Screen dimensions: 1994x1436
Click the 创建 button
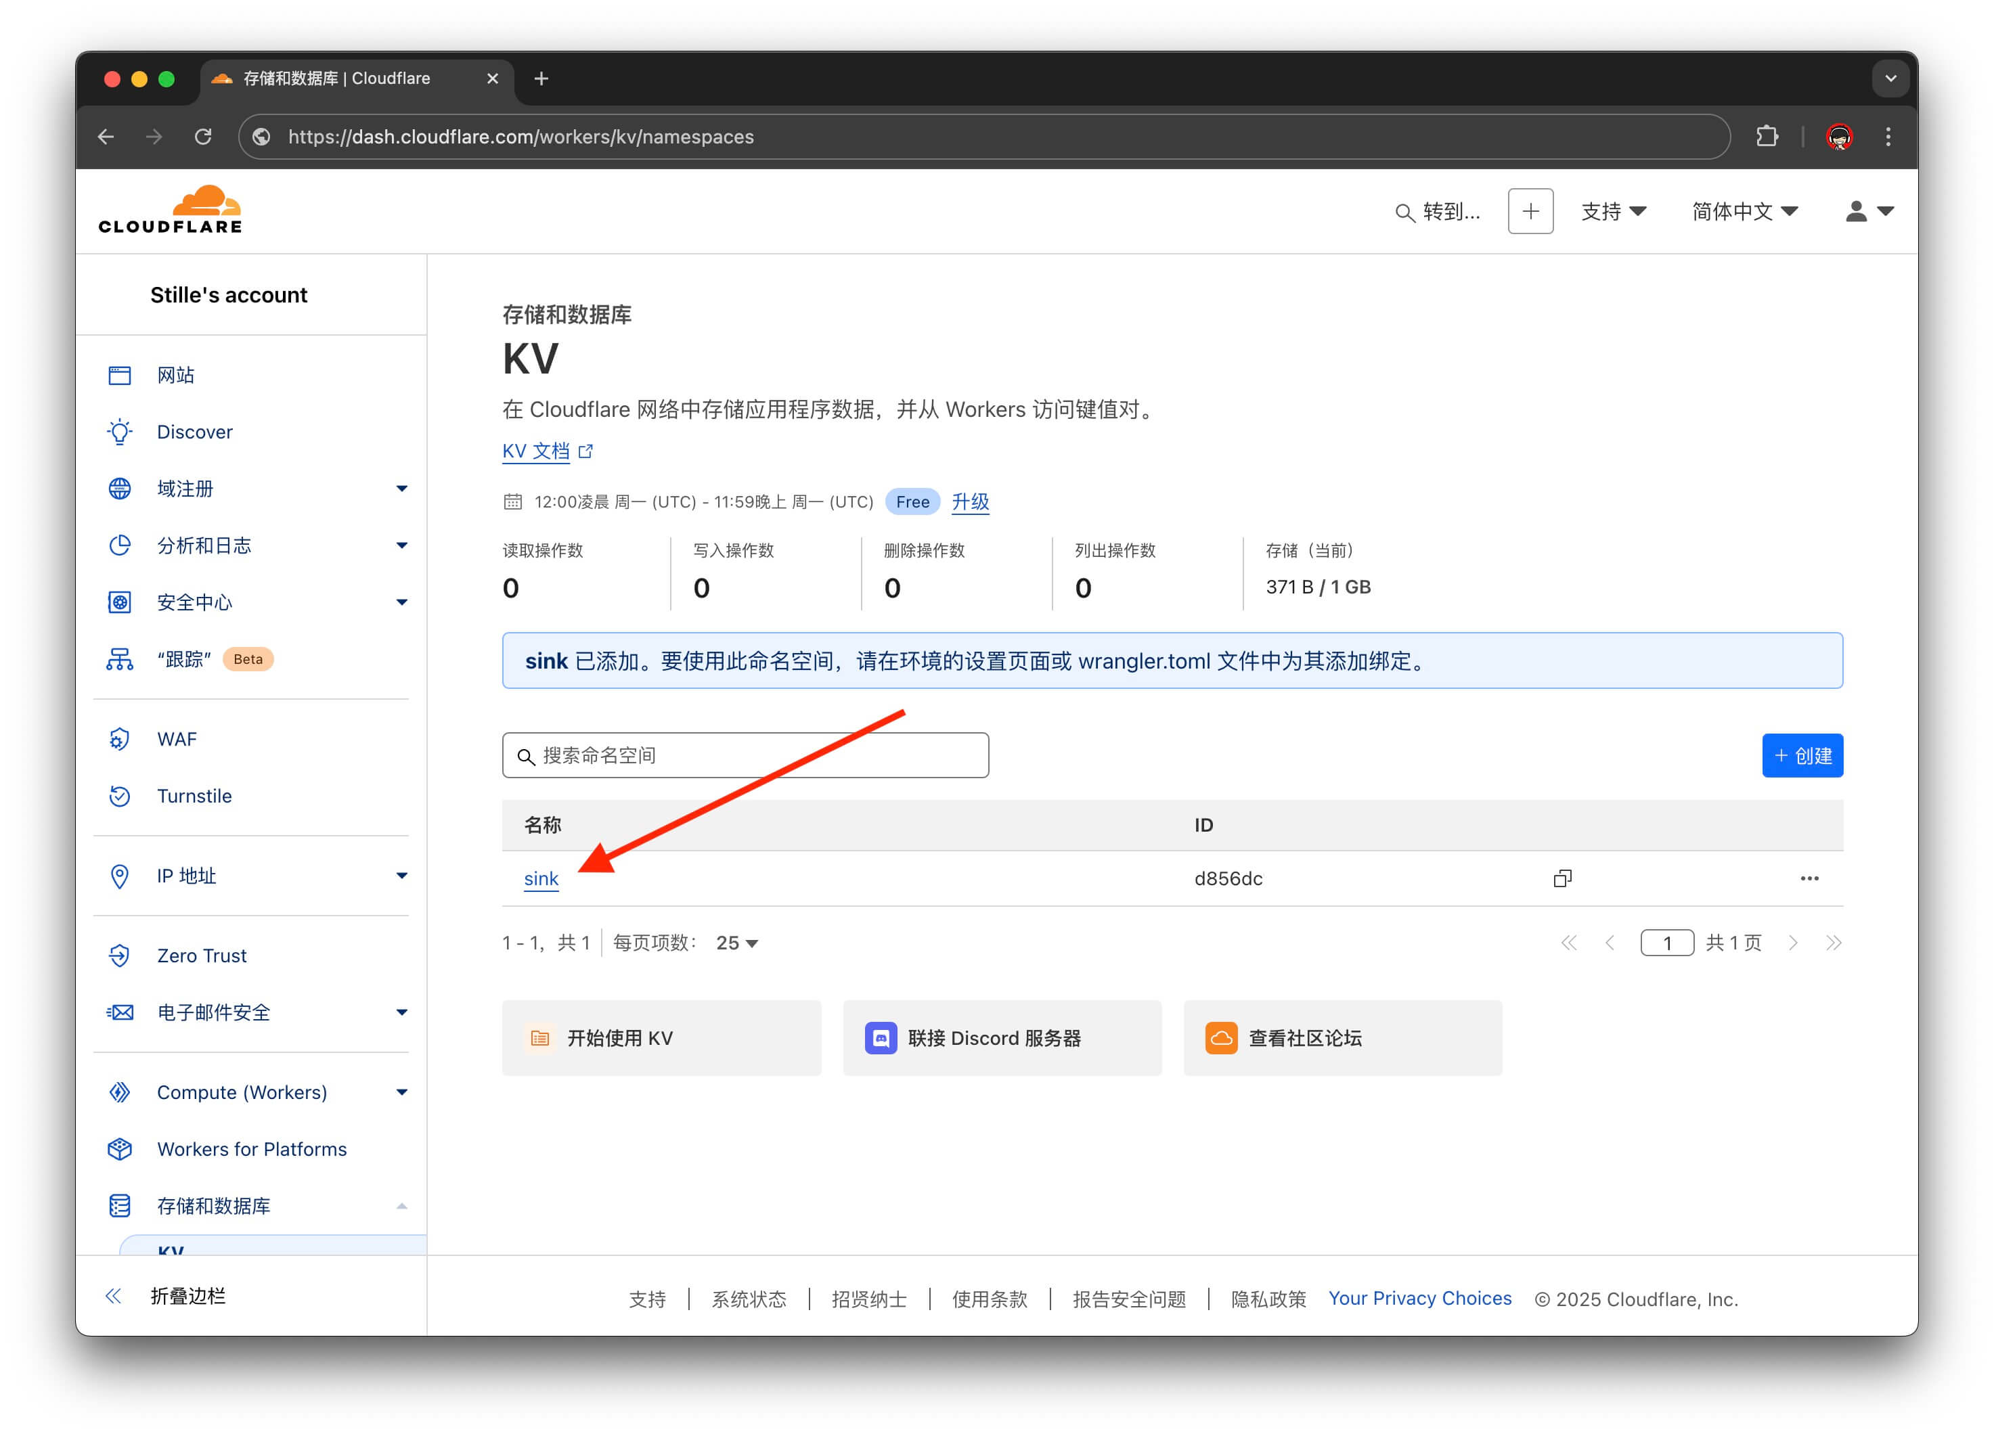click(1802, 756)
